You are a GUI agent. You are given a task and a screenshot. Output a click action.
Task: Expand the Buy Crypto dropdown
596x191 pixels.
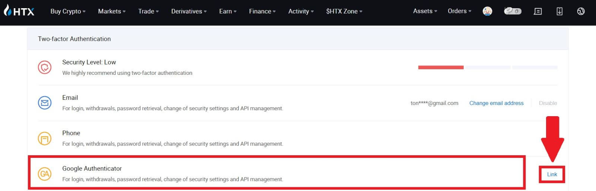click(x=68, y=11)
